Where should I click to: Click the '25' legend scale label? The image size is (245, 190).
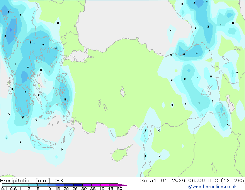coord(75,188)
